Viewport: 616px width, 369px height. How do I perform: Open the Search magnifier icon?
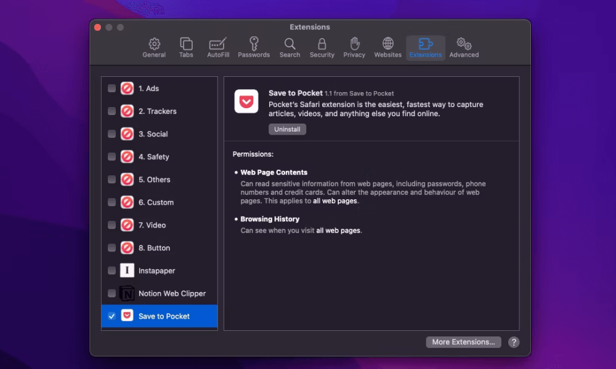click(290, 44)
